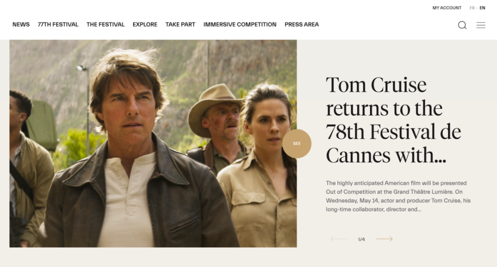Viewport: 497px width, 267px height.
Task: Open the search magnifier icon
Action: (462, 25)
